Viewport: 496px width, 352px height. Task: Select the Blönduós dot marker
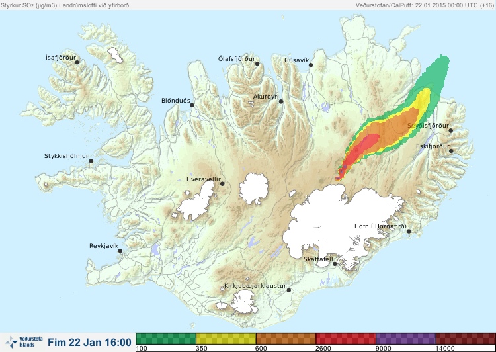(192, 105)
